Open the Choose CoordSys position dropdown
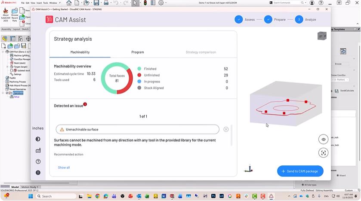Viewport: 361px width, 201px height. pos(339,80)
